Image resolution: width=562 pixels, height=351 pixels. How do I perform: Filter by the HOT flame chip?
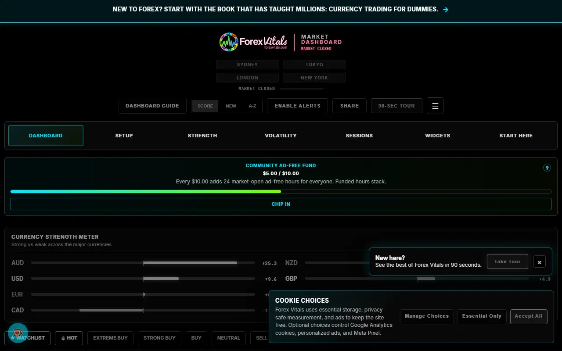[69, 338]
